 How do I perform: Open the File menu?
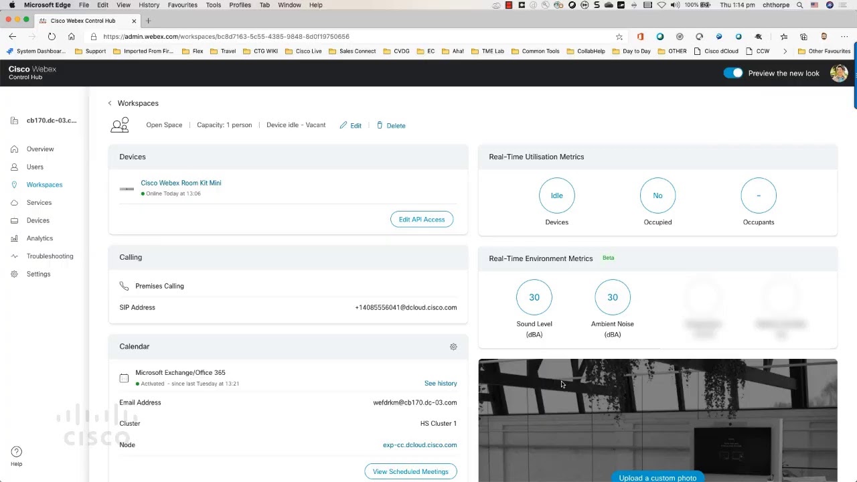pyautogui.click(x=84, y=5)
